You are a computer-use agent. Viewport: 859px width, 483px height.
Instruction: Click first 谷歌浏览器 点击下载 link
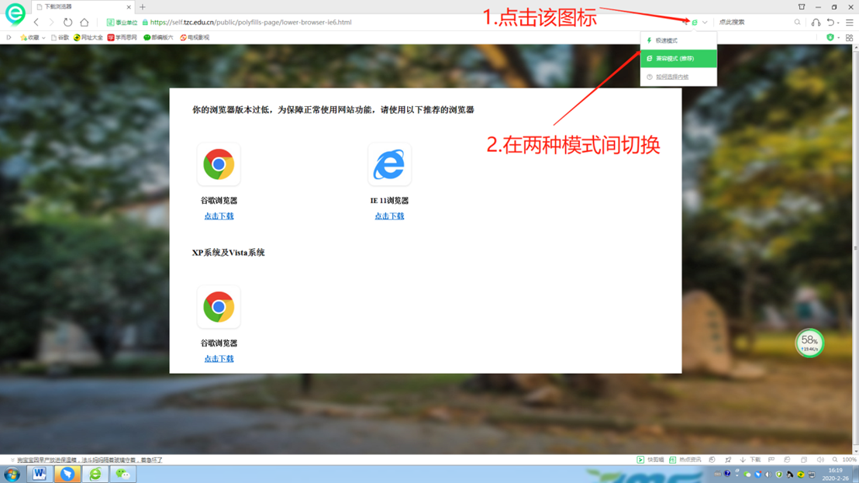click(219, 216)
